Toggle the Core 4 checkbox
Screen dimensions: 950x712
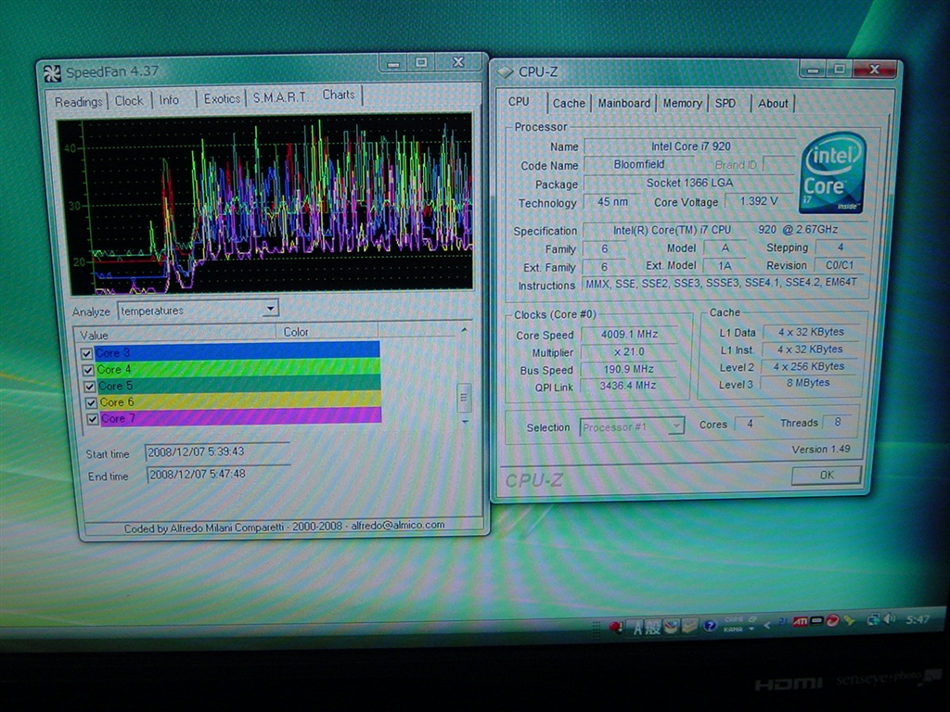tap(88, 370)
